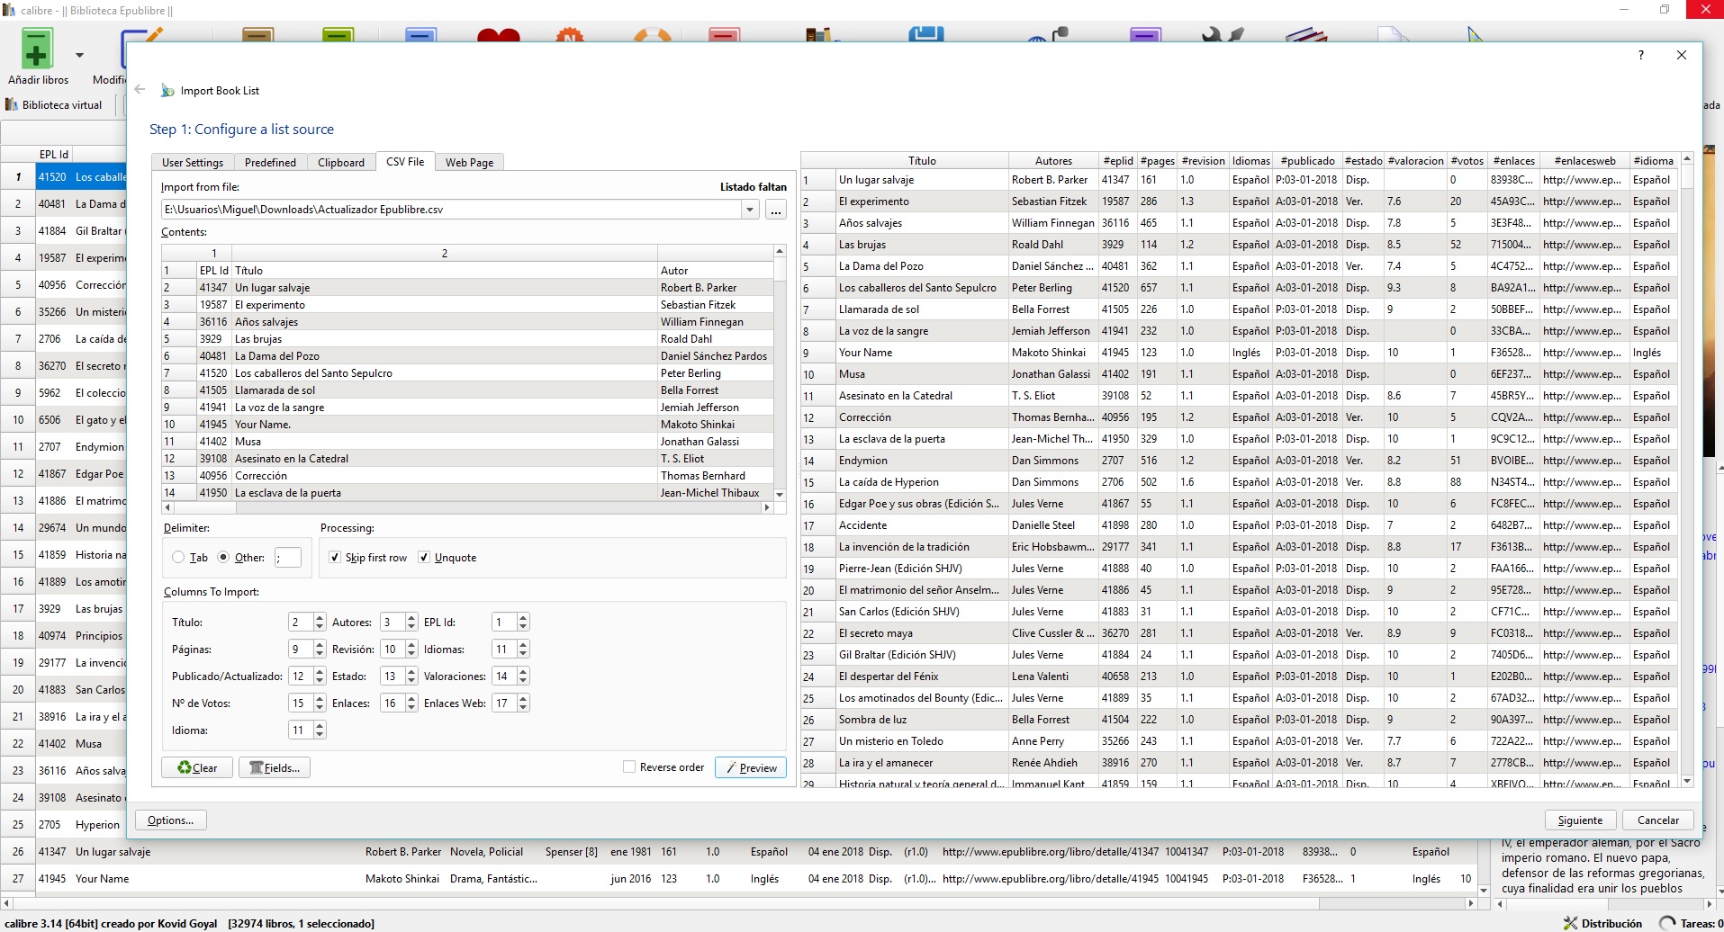Select 'Your Name' row in library window
The image size is (1724, 932).
(738, 879)
